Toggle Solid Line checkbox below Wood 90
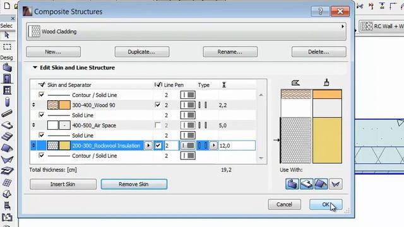 [41, 115]
